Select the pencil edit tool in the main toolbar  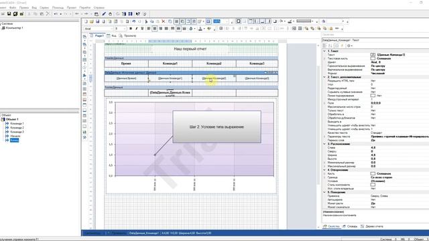point(104,13)
